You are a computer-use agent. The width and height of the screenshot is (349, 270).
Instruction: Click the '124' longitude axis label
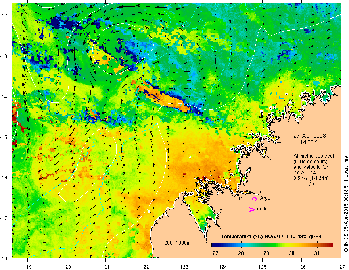click(x=223, y=267)
